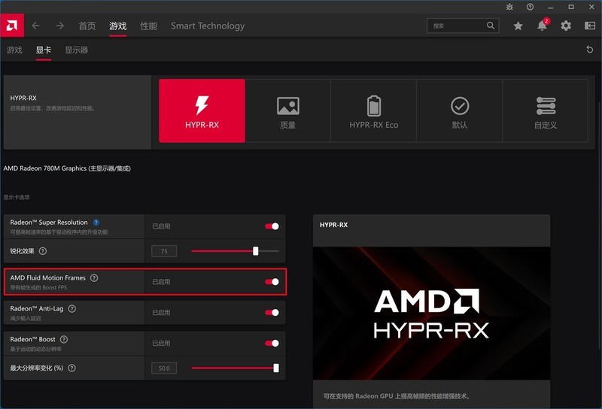Click the search magnifier icon
This screenshot has height=409, width=602.
[491, 26]
